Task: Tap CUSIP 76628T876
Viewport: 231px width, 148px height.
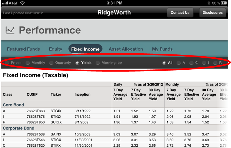Action: 36,117
